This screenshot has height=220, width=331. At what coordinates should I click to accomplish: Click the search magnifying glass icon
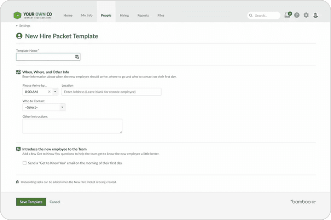[251, 15]
